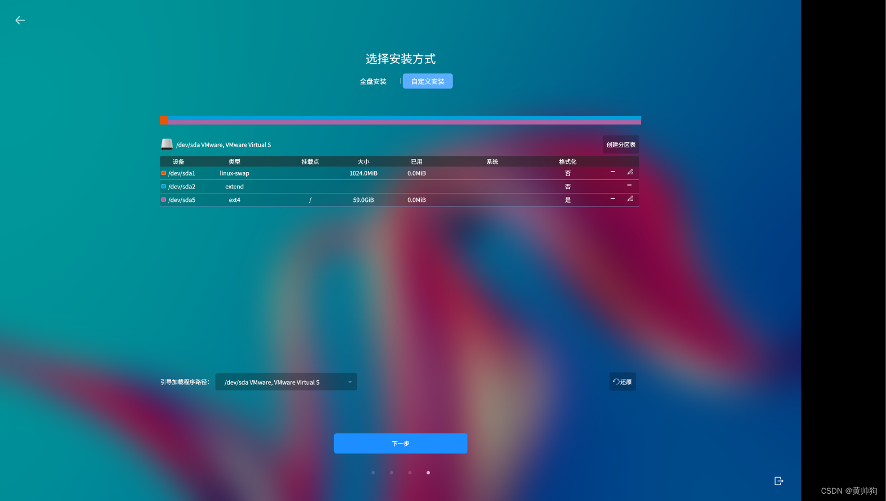Delete the /dev/sda2 extend partition
The image size is (886, 501).
click(629, 185)
